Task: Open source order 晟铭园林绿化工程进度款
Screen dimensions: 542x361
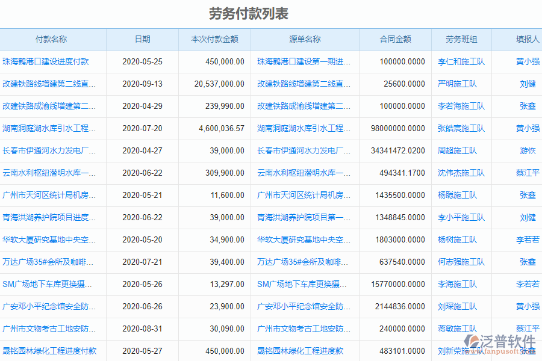Action: click(x=301, y=351)
